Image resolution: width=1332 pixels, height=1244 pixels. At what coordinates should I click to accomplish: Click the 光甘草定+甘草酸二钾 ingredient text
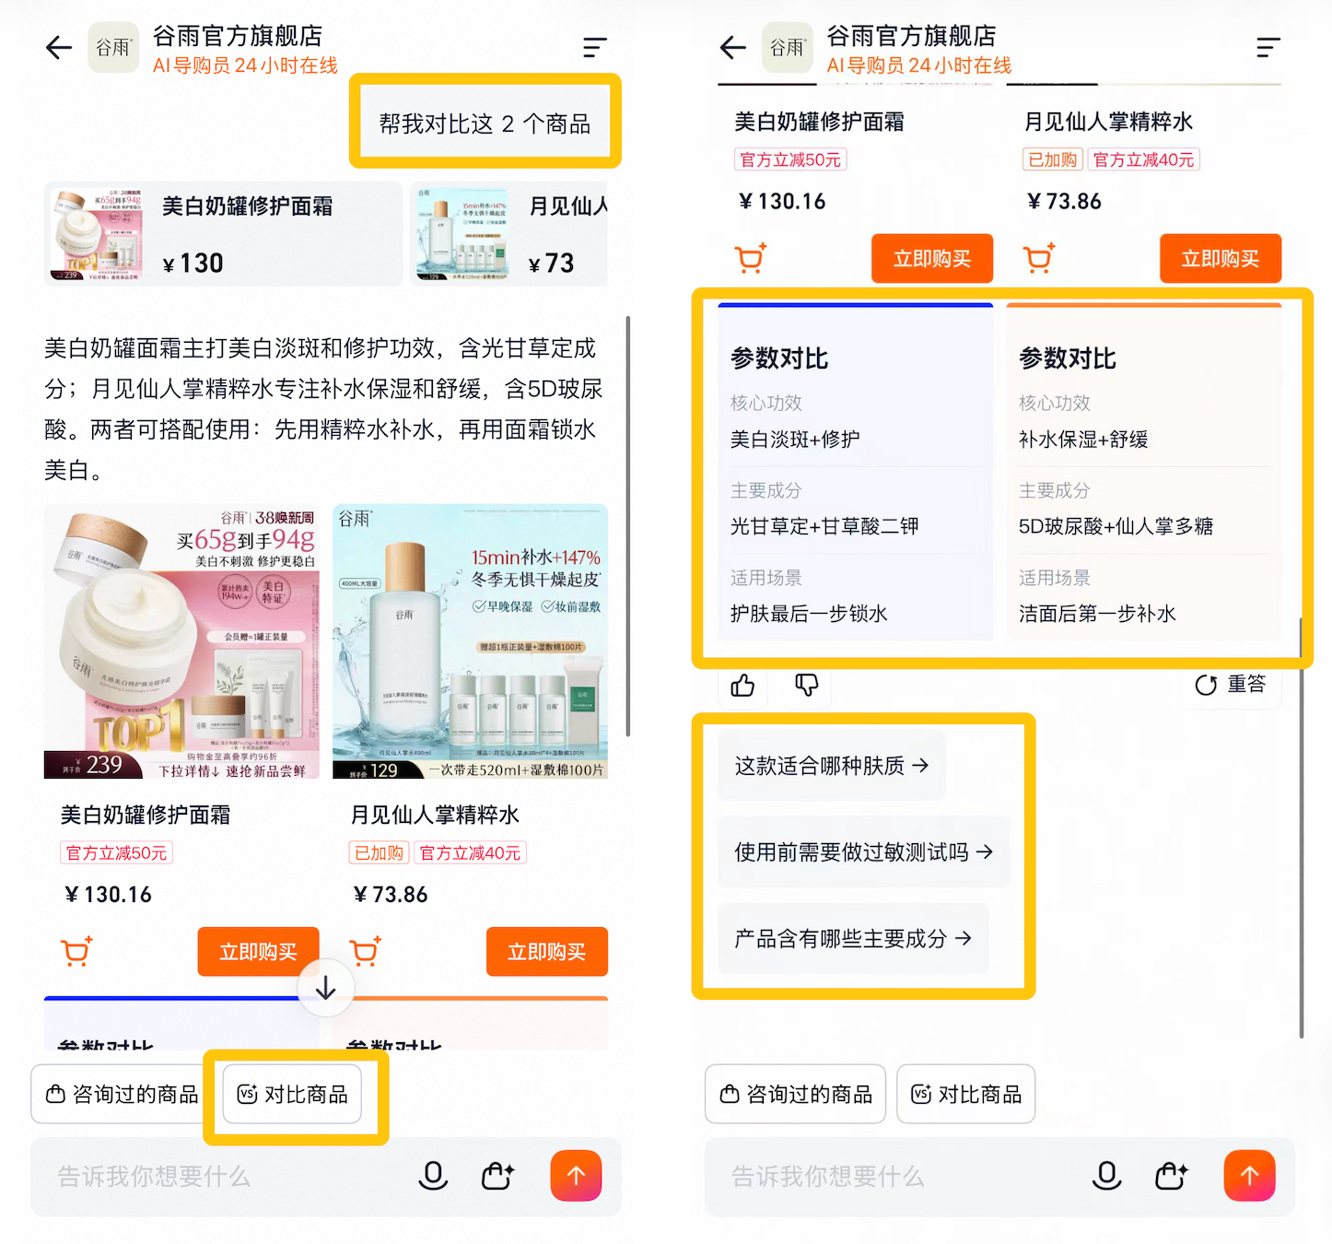tap(824, 526)
